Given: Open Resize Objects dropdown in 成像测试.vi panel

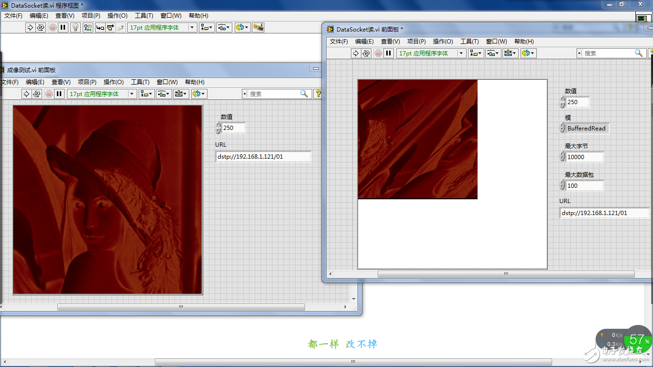Looking at the screenshot, I should (x=181, y=94).
